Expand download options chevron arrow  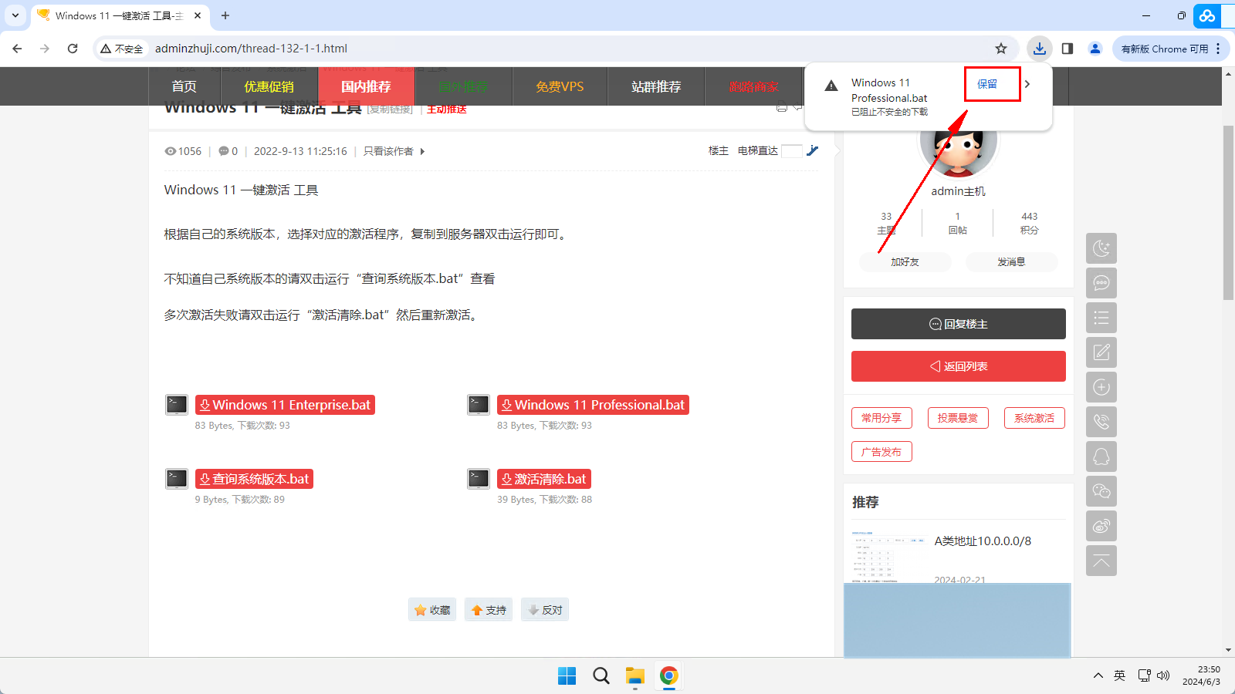pyautogui.click(x=1027, y=84)
